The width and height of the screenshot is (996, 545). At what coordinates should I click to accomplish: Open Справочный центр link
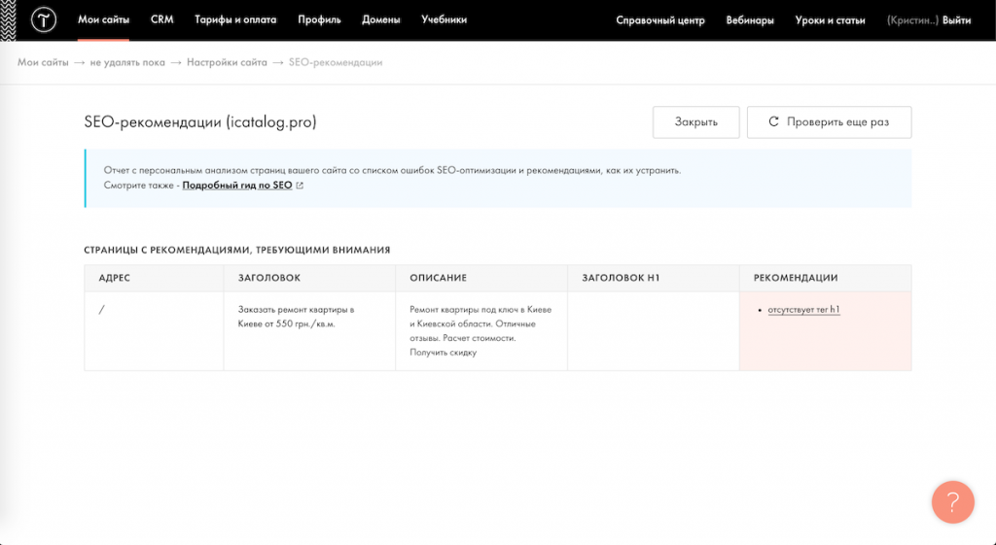(659, 20)
